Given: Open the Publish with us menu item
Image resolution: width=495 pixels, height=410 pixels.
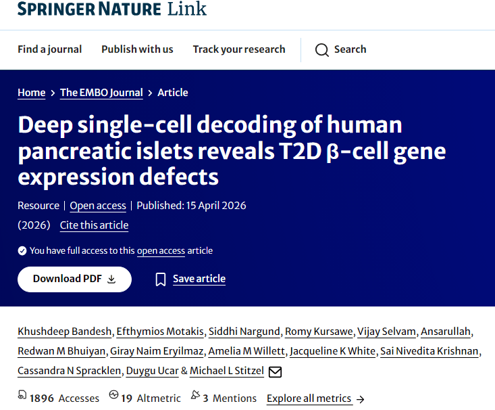Looking at the screenshot, I should pyautogui.click(x=137, y=49).
